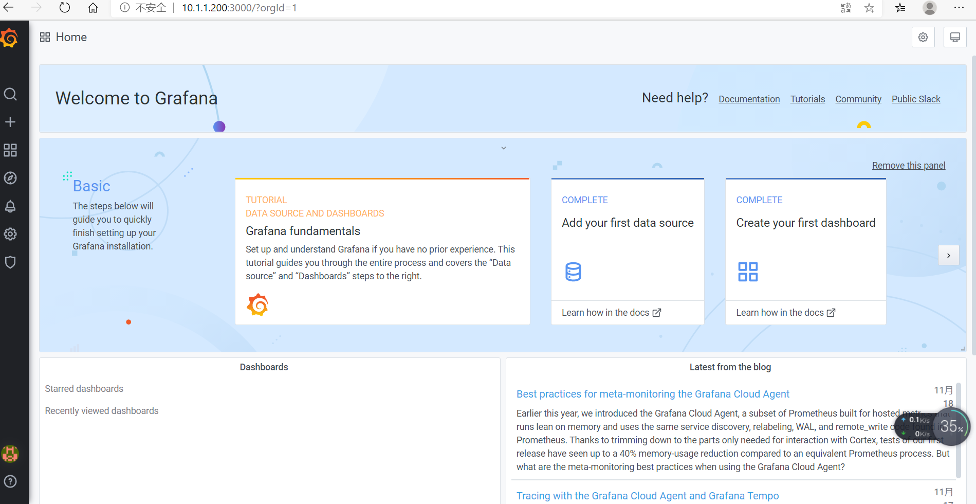Click the dashboard grid icon in dashboard card

[x=748, y=272]
